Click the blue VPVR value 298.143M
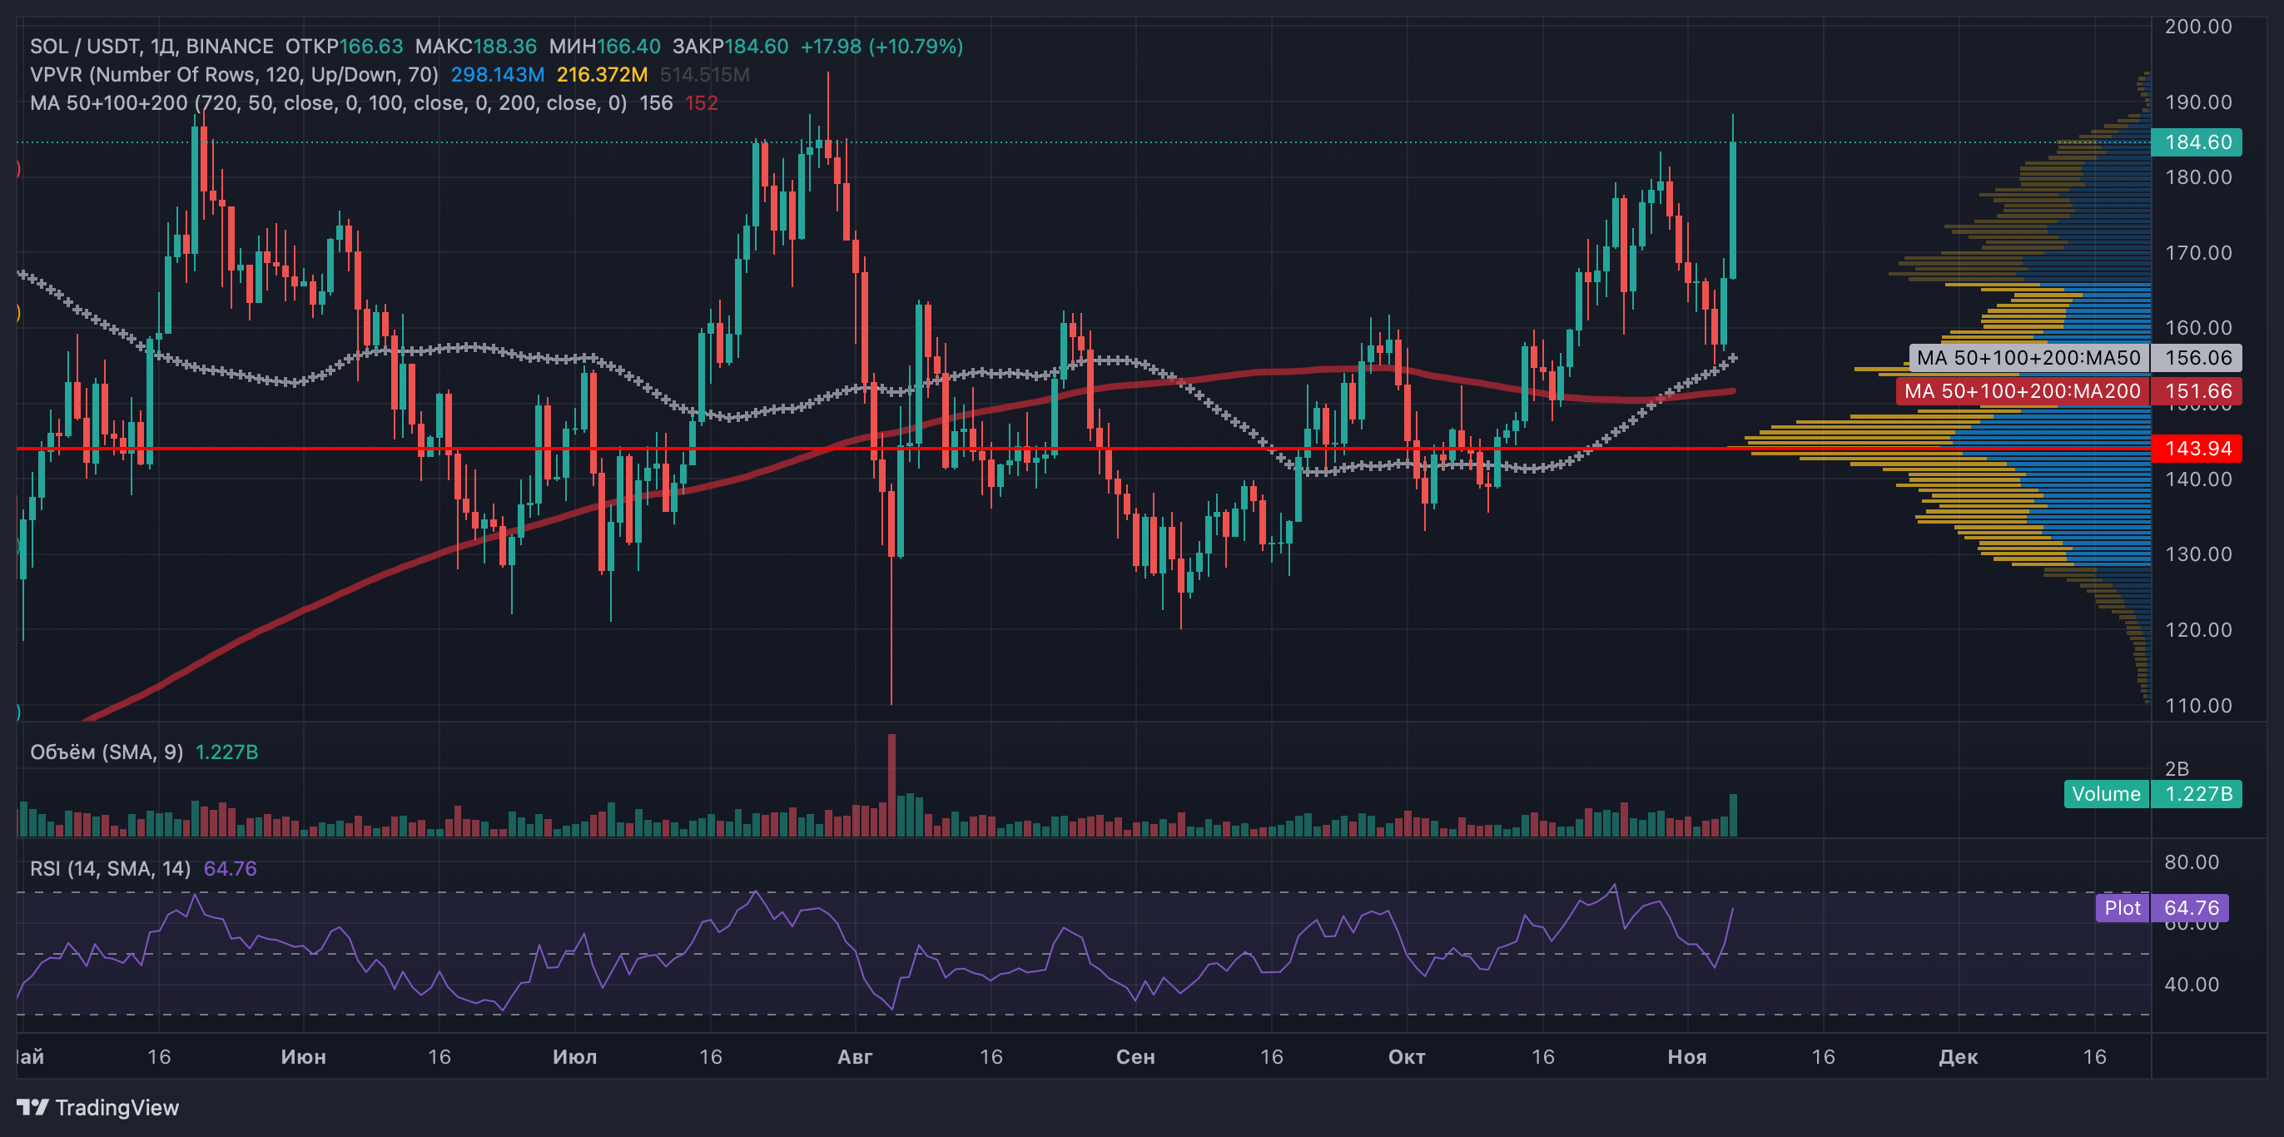Viewport: 2284px width, 1137px height. [x=498, y=75]
